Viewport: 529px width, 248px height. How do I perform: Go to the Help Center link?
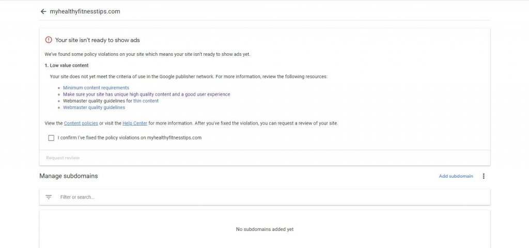[x=135, y=123]
